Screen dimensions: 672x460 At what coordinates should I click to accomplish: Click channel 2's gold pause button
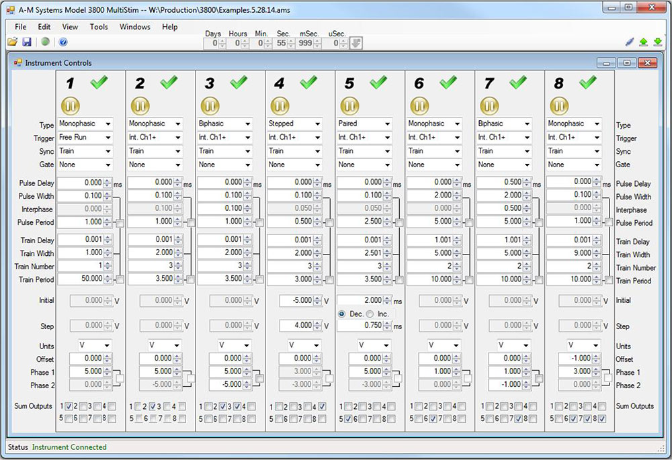[x=140, y=106]
